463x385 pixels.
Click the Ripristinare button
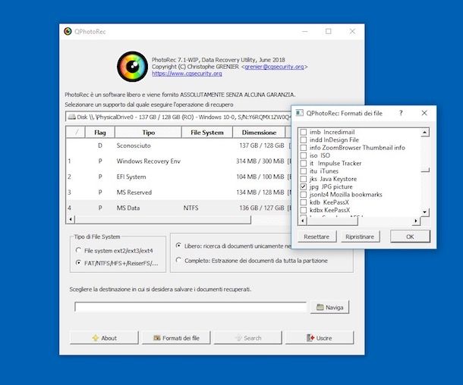[x=360, y=236]
